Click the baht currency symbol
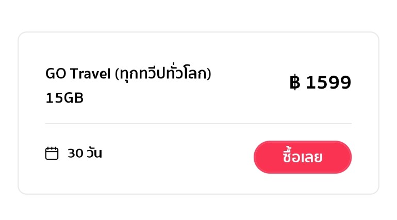 (295, 82)
